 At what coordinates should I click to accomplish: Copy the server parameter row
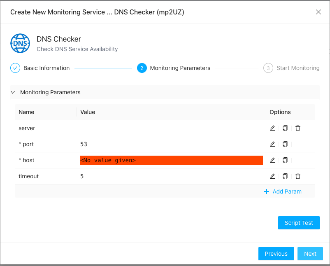285,128
